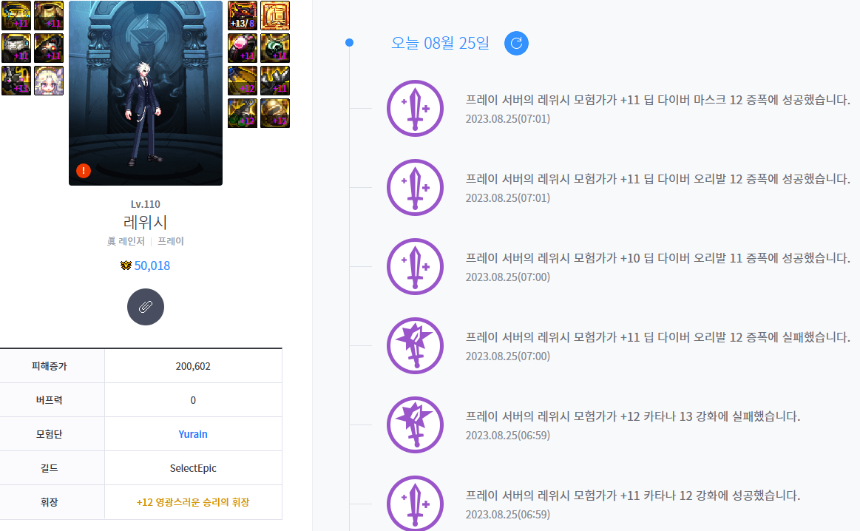The width and height of the screenshot is (860, 531).
Task: Open the blue goggles +11 equipment icon
Action: point(16,16)
